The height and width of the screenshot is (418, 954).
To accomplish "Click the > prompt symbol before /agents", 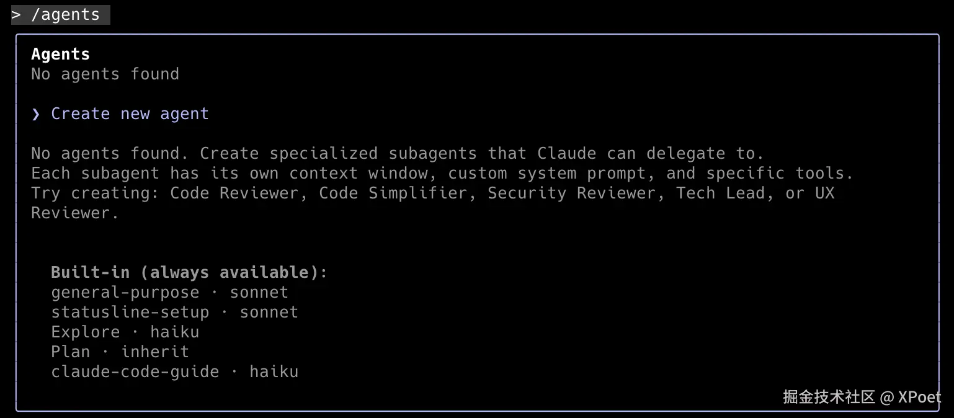I will click(x=16, y=14).
